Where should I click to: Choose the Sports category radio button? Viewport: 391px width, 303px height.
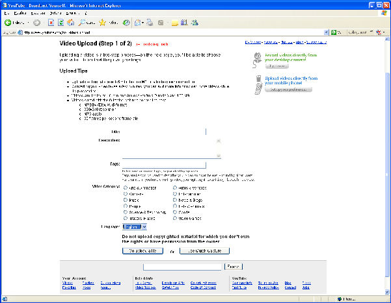pyautogui.click(x=175, y=212)
